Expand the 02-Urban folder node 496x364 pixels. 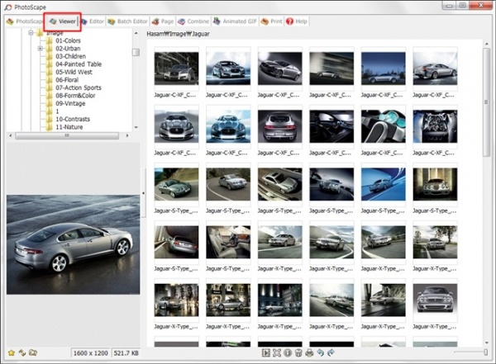[x=40, y=49]
